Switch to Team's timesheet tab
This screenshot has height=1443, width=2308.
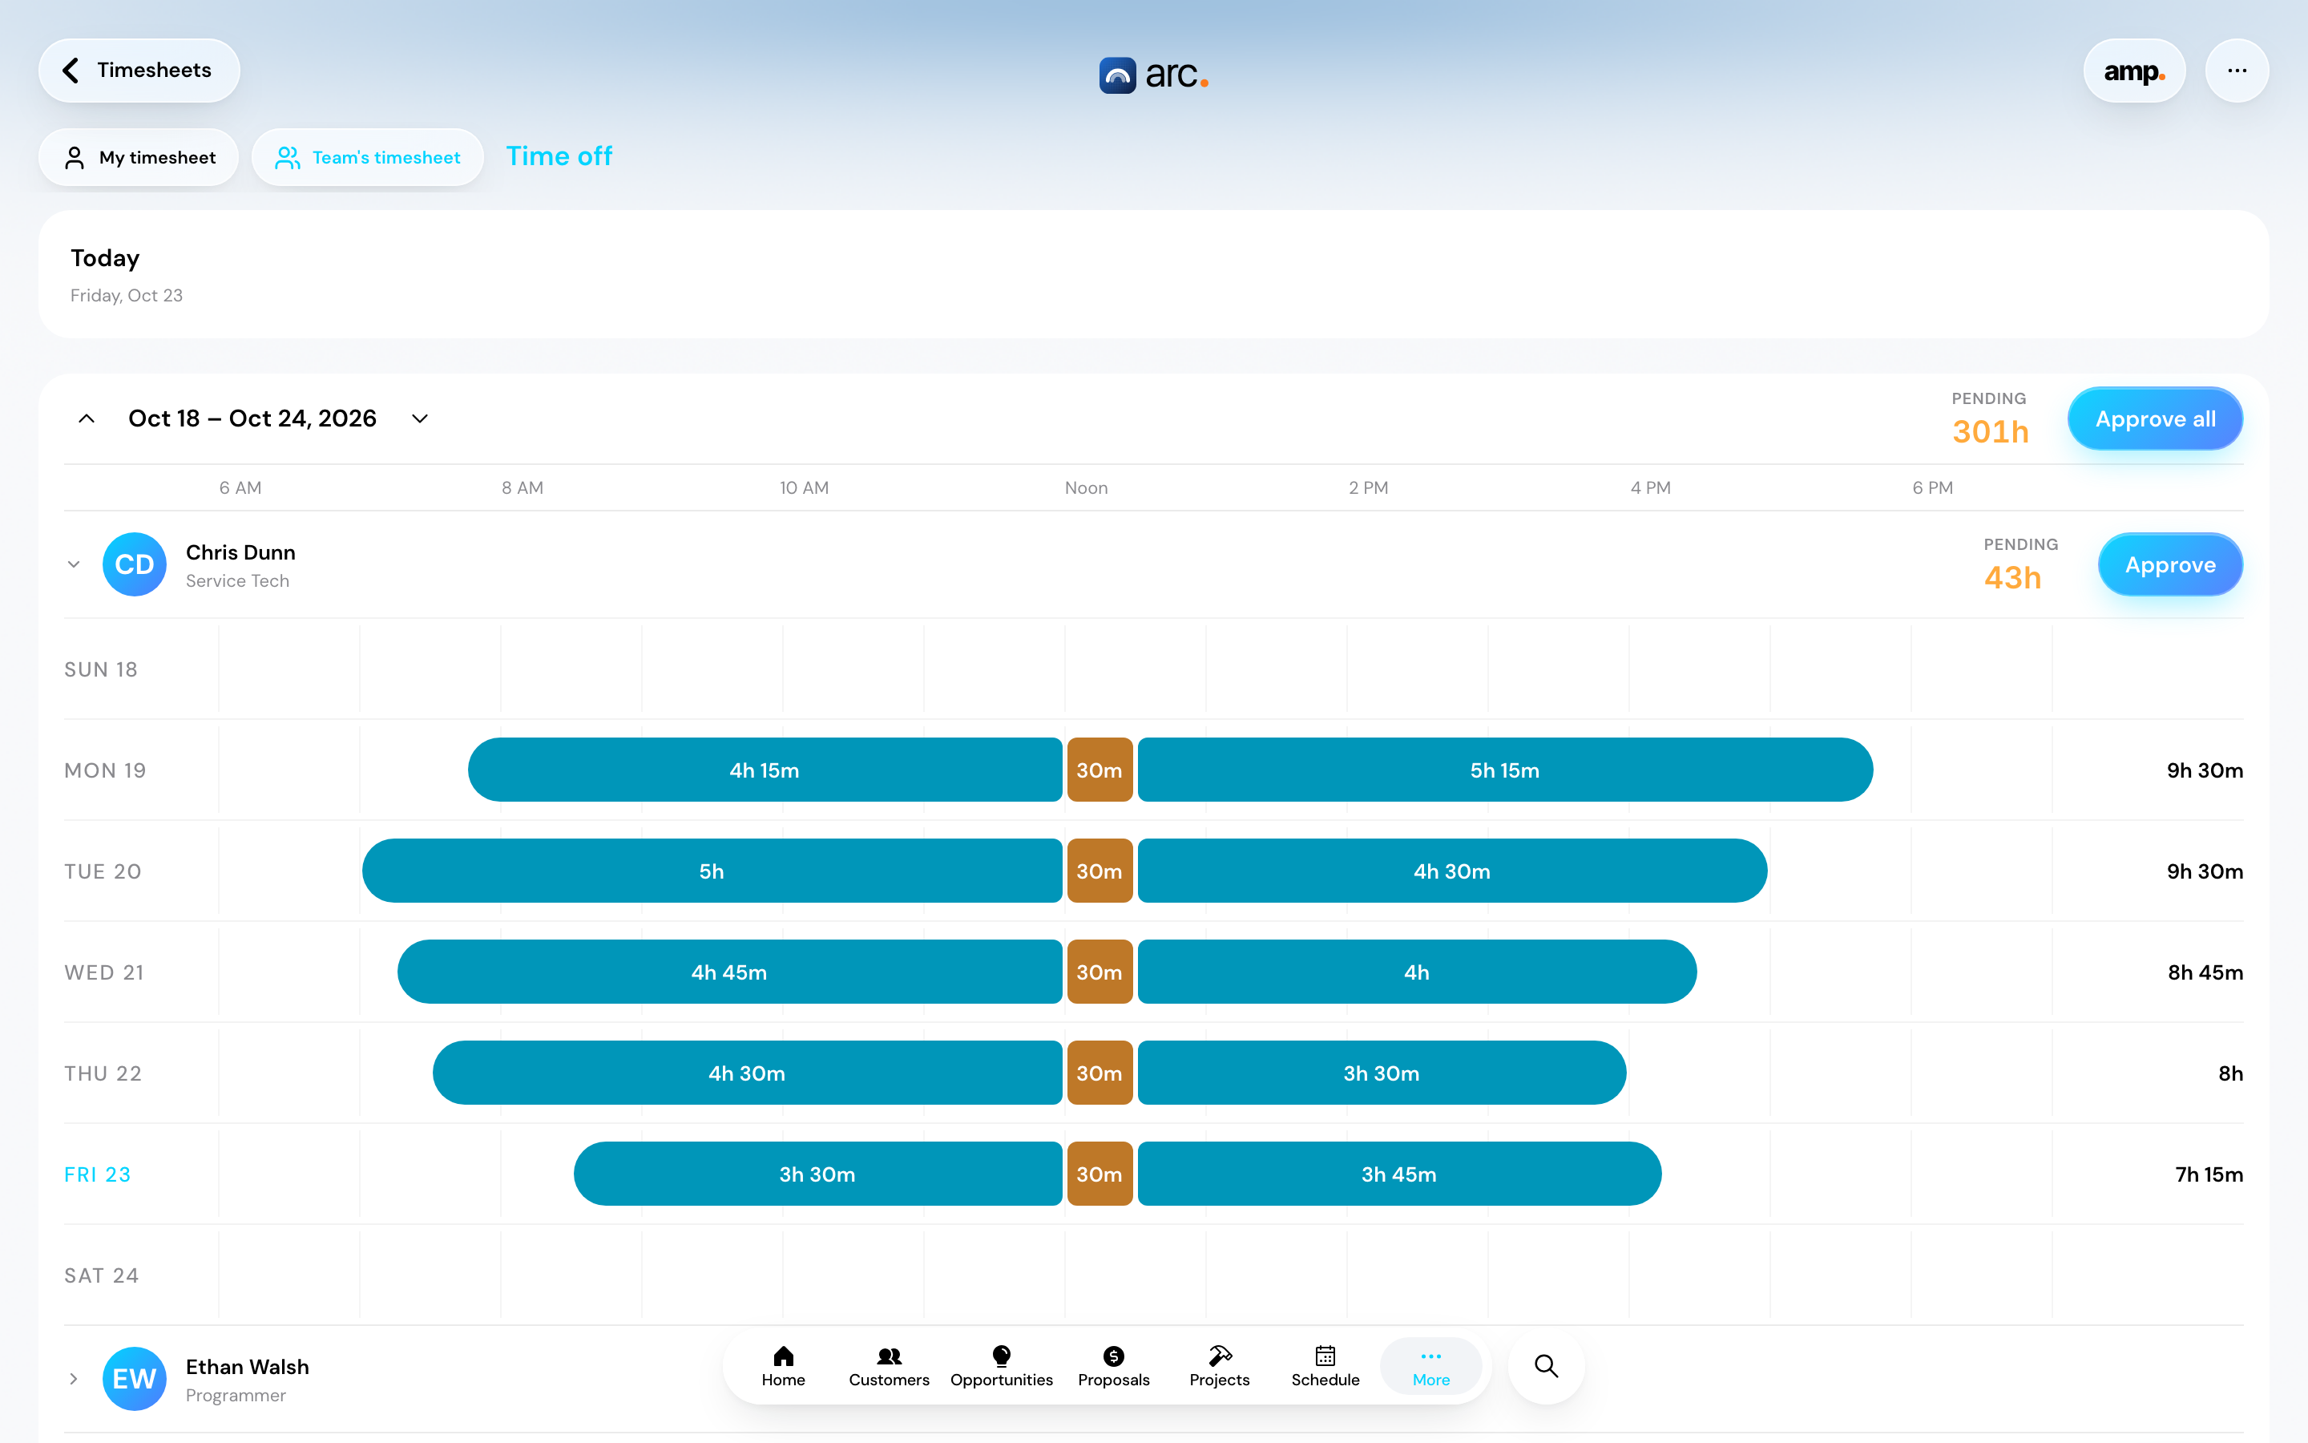coord(367,157)
